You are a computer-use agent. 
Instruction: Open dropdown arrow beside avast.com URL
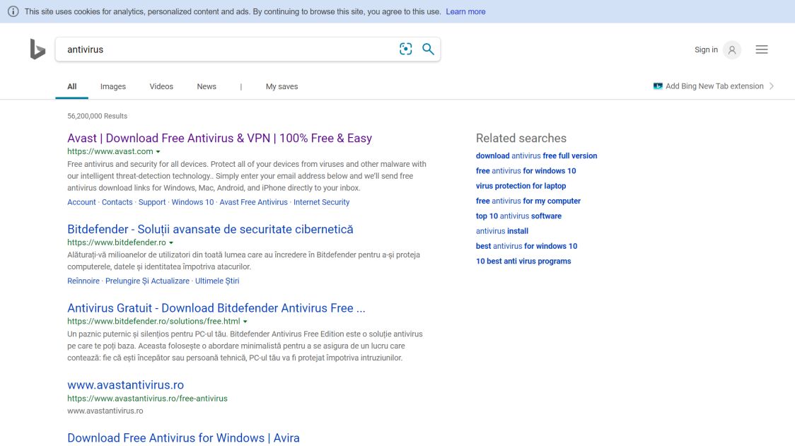[158, 151]
